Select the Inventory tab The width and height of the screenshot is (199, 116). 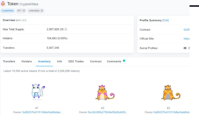click(x=44, y=61)
